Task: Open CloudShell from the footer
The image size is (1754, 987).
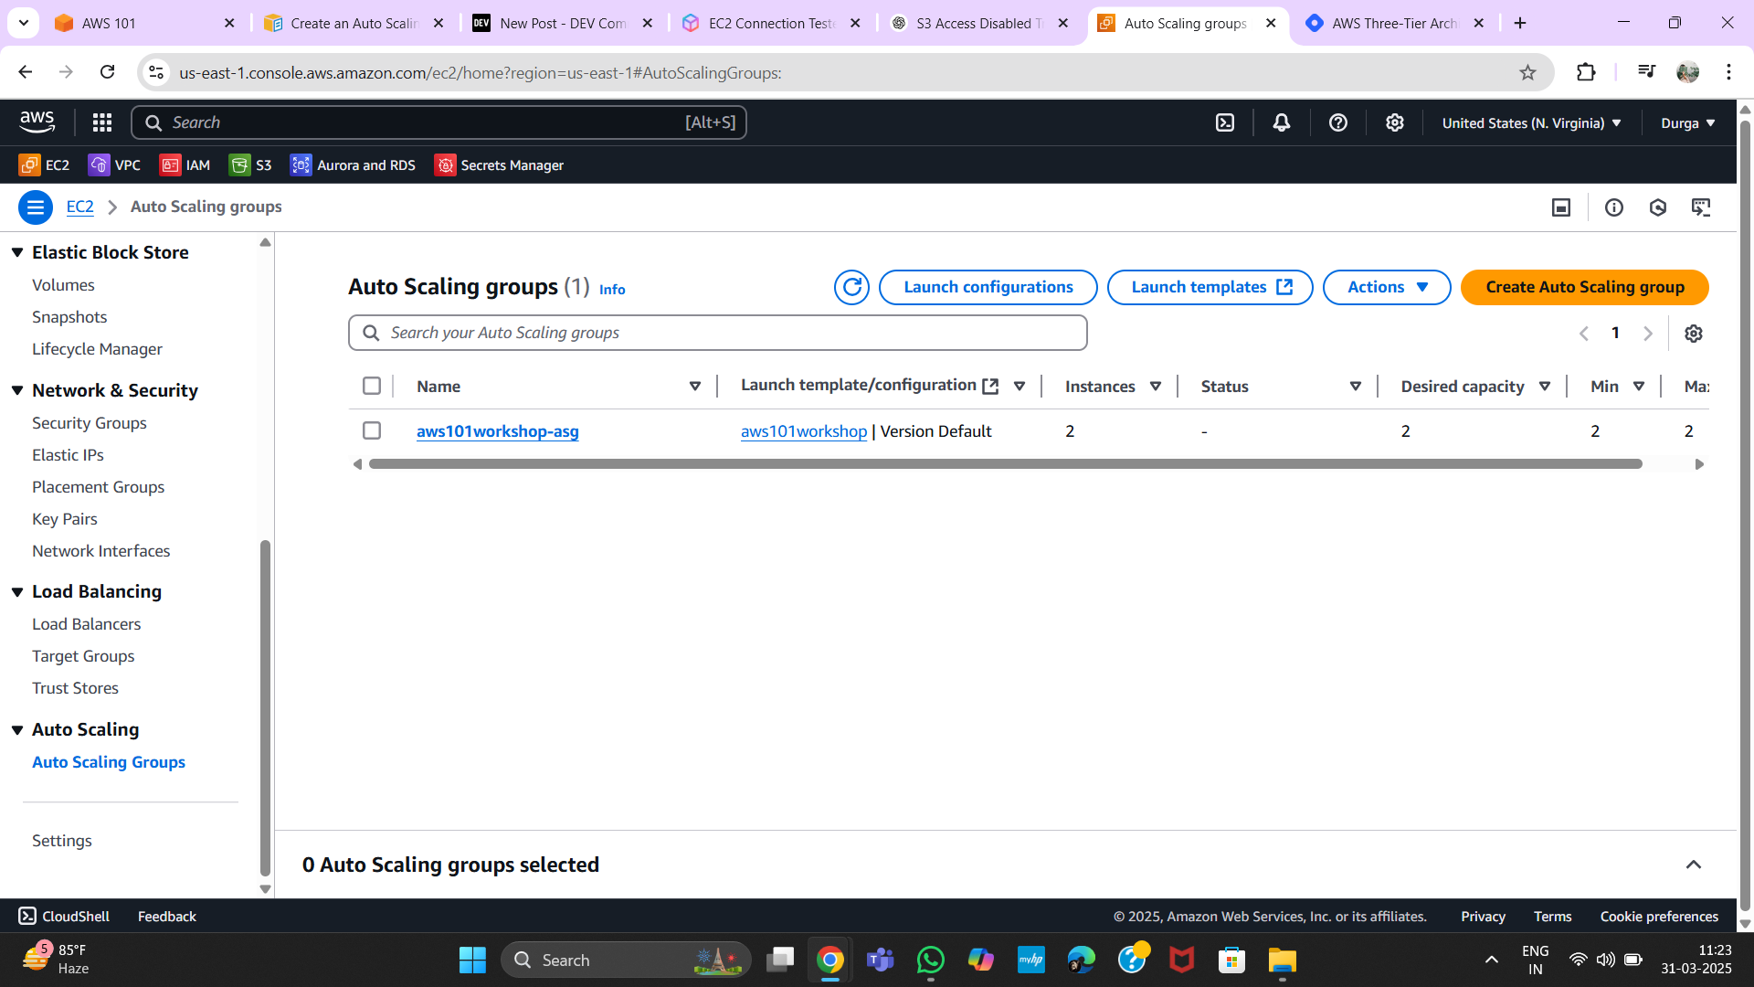Action: tap(64, 916)
